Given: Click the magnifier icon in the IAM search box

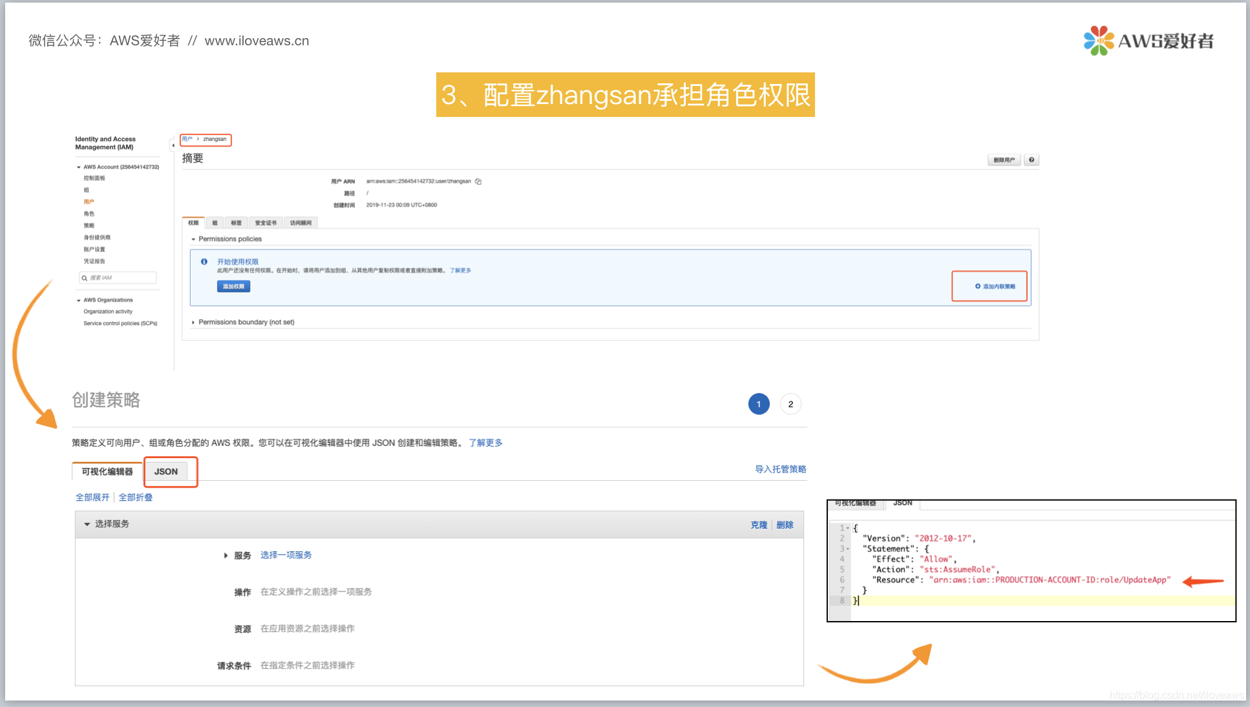Looking at the screenshot, I should pyautogui.click(x=84, y=278).
